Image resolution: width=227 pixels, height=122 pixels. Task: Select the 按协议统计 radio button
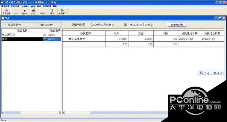pyautogui.click(x=44, y=25)
